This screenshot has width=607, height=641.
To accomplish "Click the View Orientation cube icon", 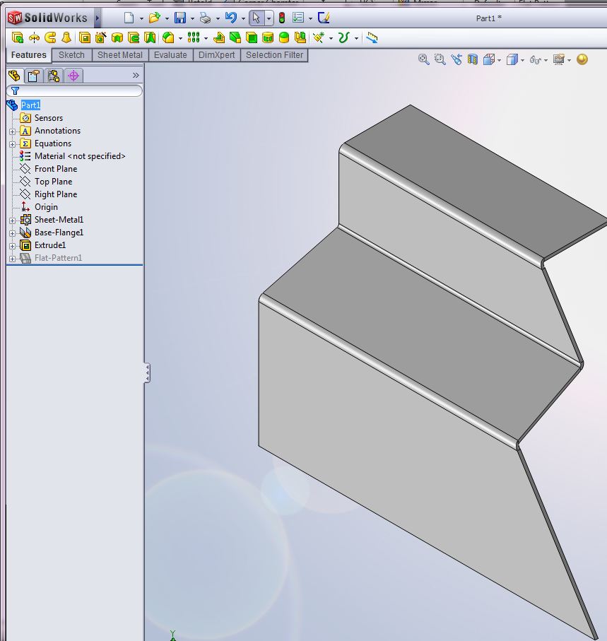I will click(489, 59).
